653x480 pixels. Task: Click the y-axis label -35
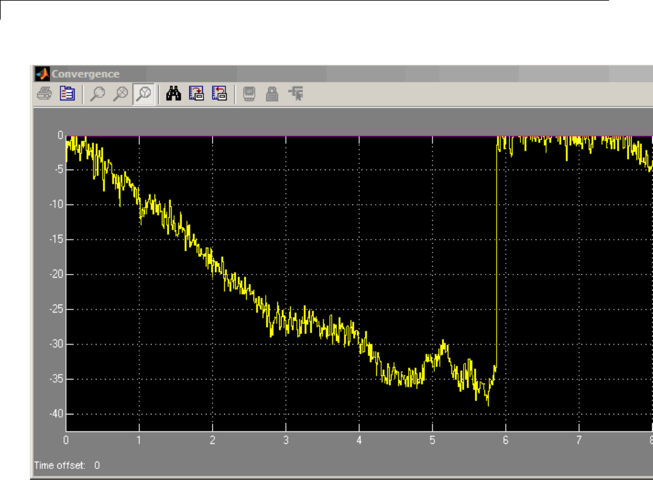tap(56, 379)
